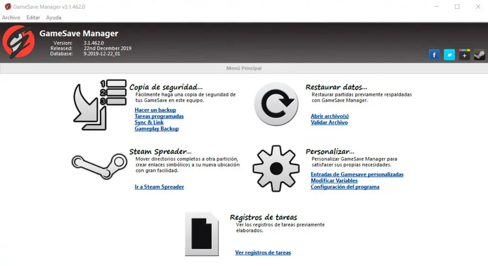This screenshot has width=488, height=266.
Task: Open the Editar menu
Action: click(33, 18)
